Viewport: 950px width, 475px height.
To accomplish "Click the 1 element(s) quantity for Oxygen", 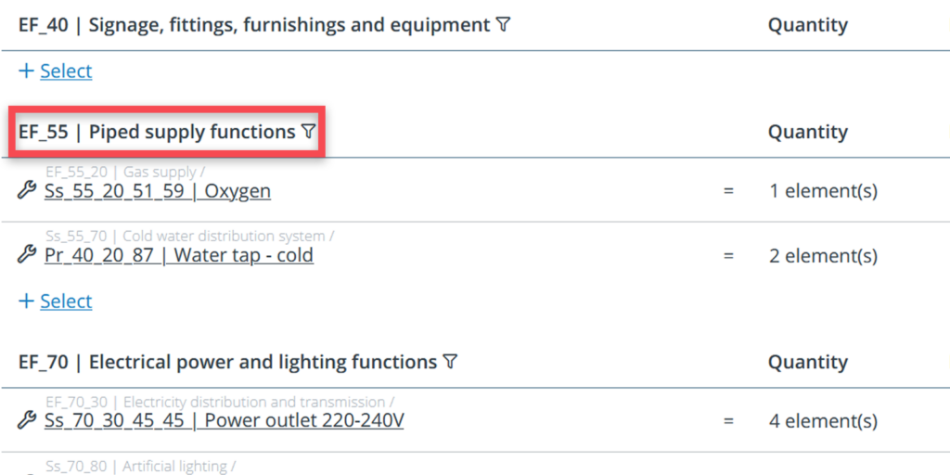I will [x=823, y=191].
